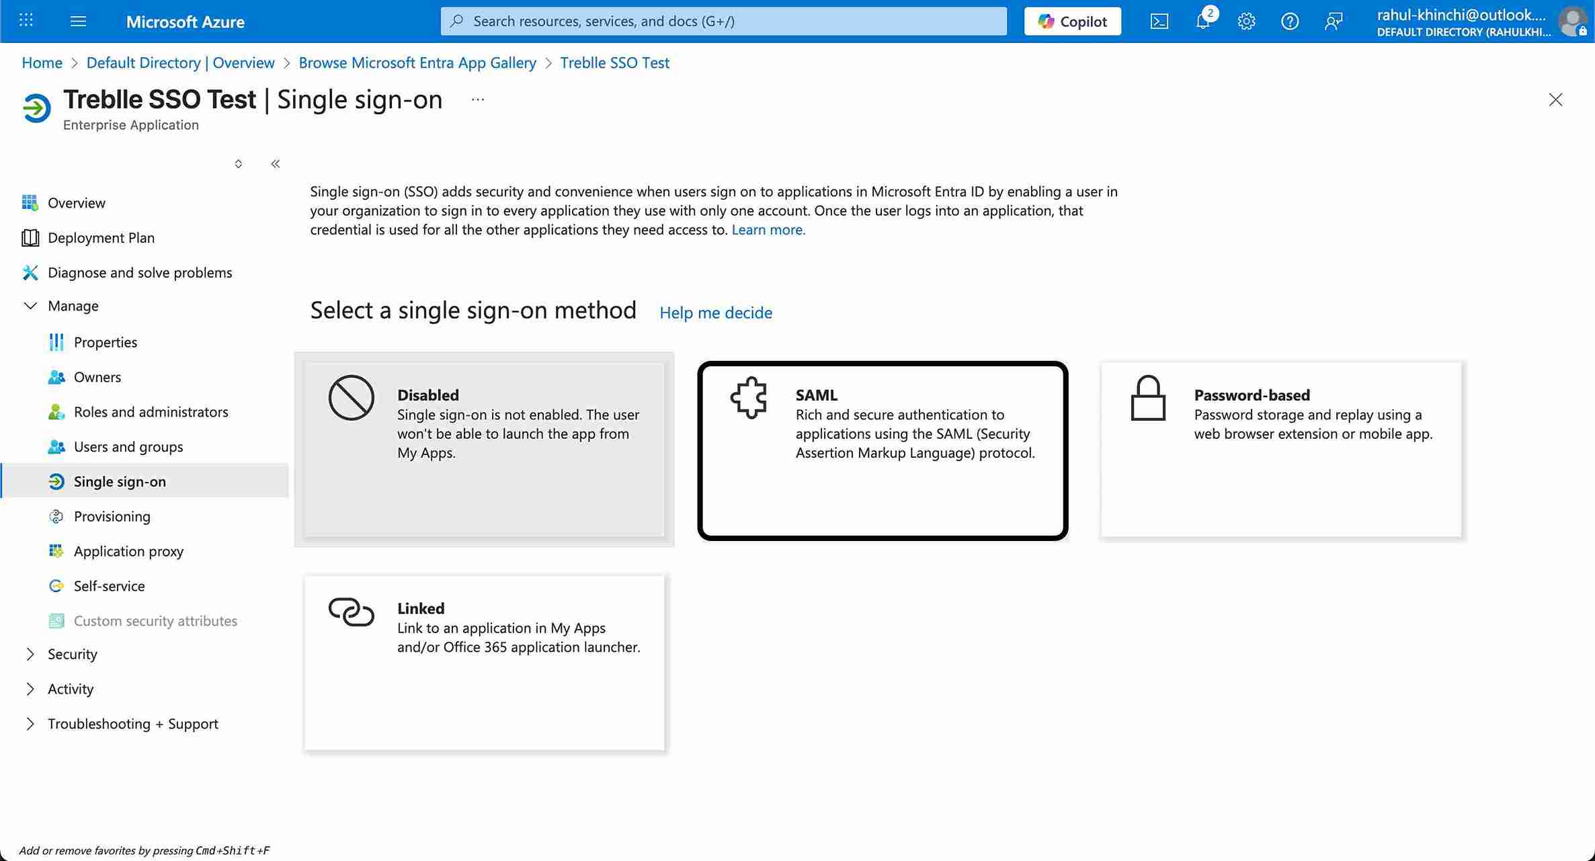Launch Cloud Shell from the top bar
This screenshot has height=861, width=1595.
(x=1159, y=21)
